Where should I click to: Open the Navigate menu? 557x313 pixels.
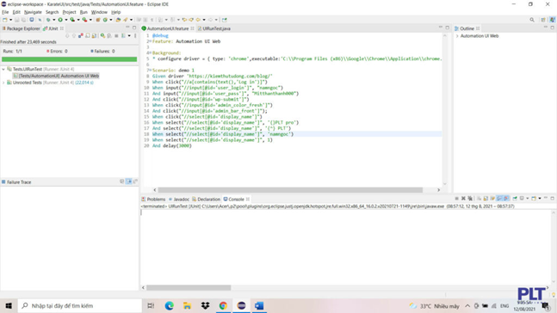(33, 12)
